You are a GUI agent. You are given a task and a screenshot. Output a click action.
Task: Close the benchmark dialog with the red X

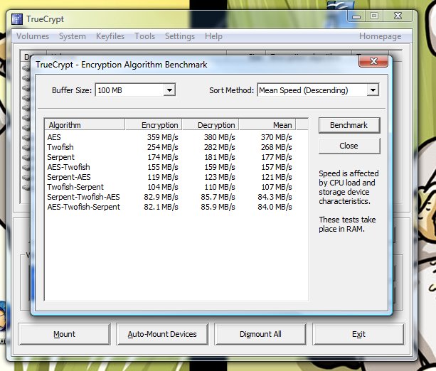373,61
